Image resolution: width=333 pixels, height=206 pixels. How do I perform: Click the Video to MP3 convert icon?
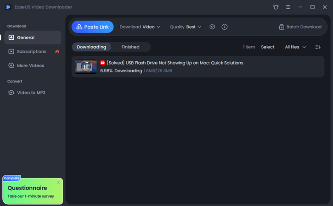pos(11,92)
